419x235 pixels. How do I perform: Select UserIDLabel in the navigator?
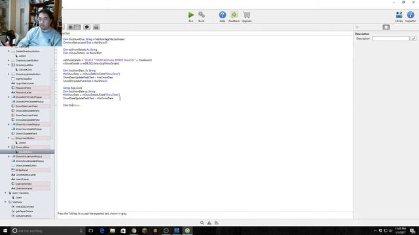[22, 180]
